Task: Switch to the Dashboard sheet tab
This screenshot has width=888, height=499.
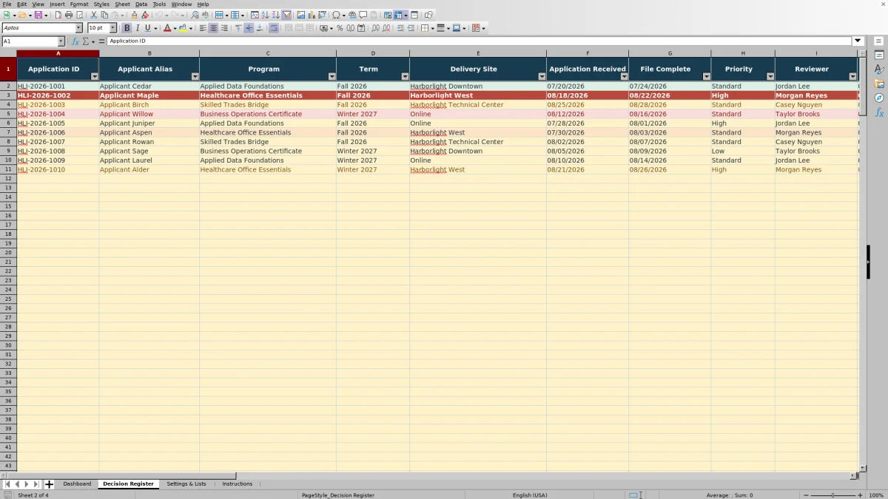Action: 77,484
